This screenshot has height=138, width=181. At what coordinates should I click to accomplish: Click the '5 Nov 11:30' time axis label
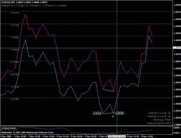[133, 136]
